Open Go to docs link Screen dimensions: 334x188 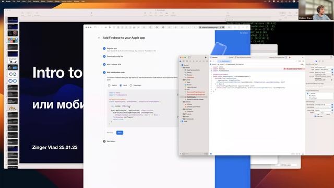click(x=244, y=33)
